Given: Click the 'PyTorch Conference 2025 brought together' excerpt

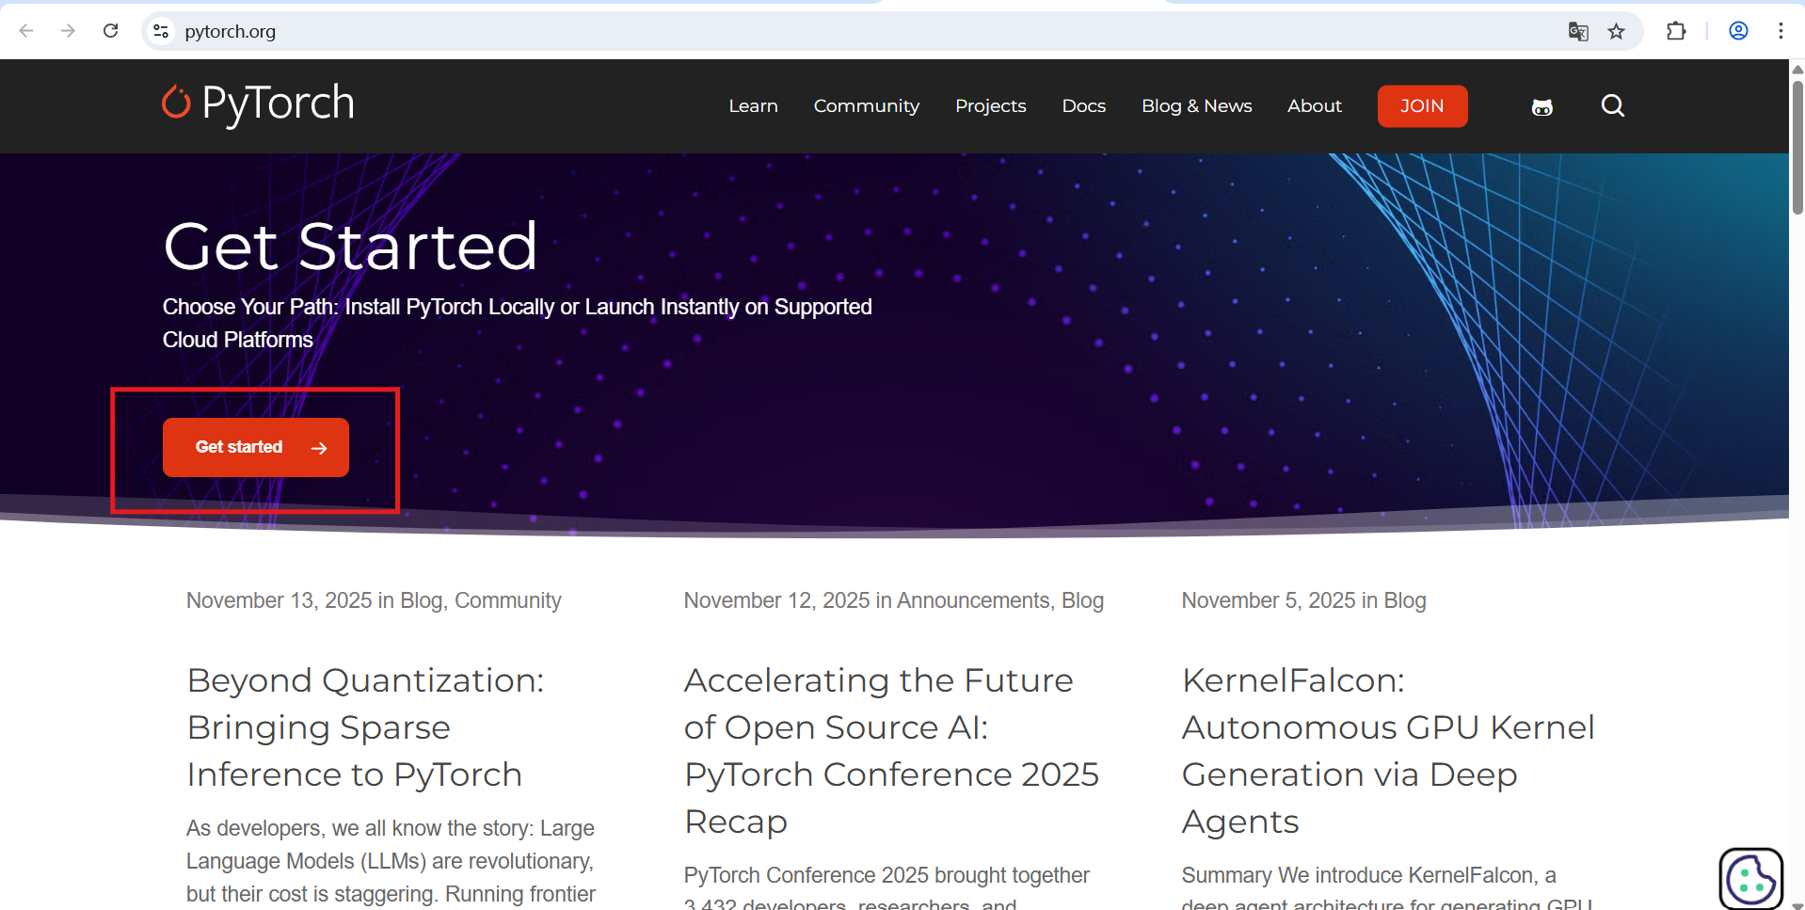Looking at the screenshot, I should 887,886.
